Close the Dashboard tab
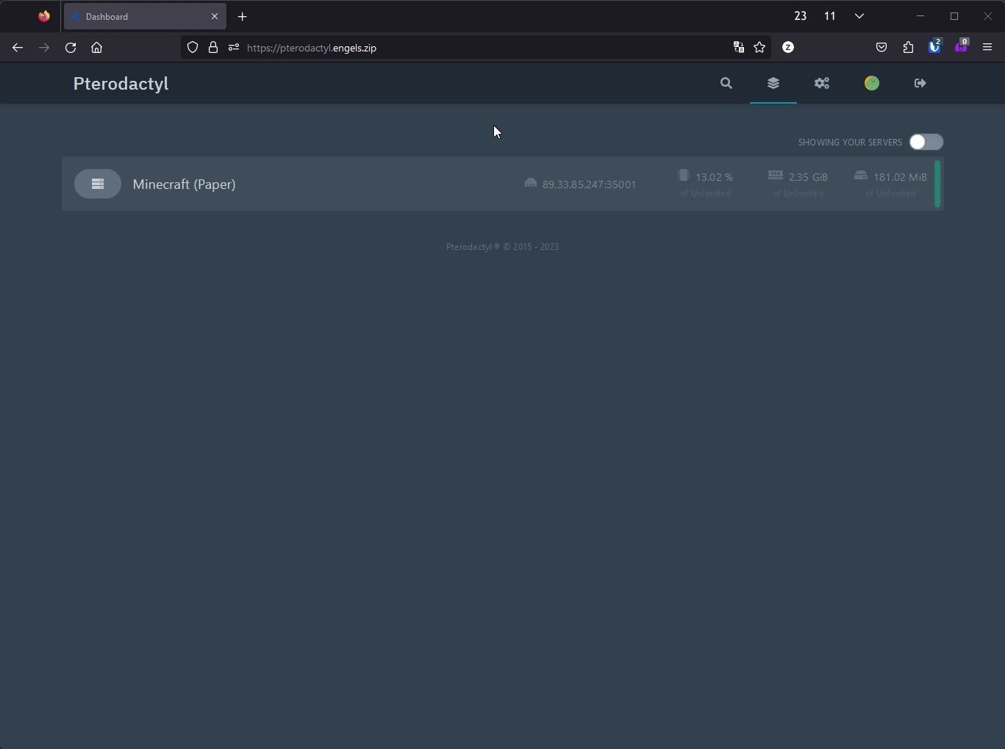 215,16
